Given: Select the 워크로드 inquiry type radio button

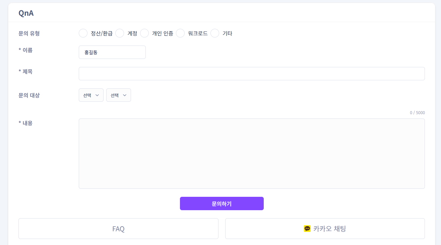Looking at the screenshot, I should (x=180, y=33).
